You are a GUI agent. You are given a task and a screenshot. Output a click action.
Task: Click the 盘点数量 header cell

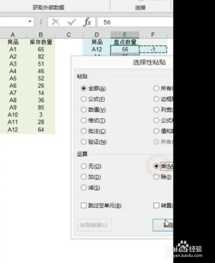(125, 42)
